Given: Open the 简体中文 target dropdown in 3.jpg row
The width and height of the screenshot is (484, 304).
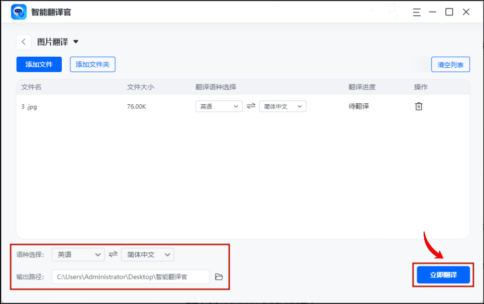Looking at the screenshot, I should [283, 106].
